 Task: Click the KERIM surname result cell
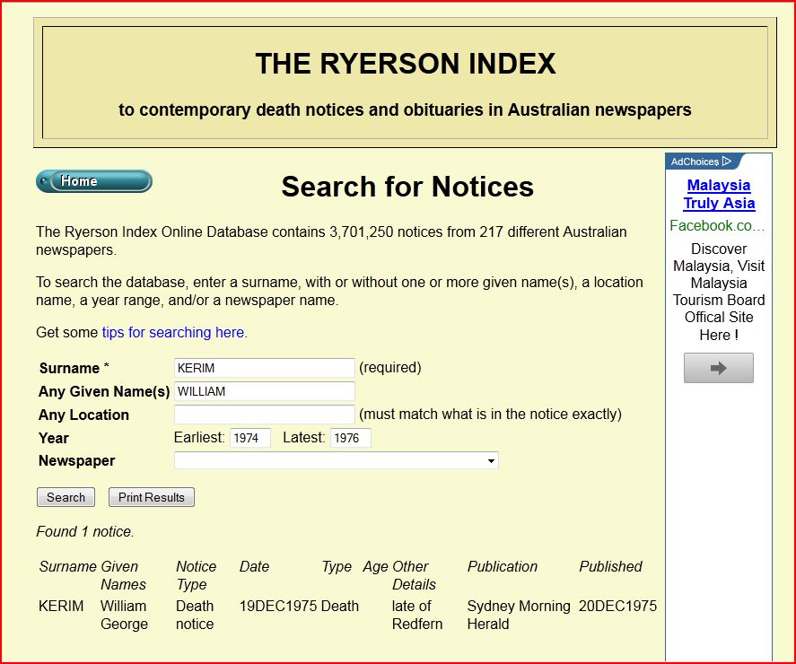point(61,607)
